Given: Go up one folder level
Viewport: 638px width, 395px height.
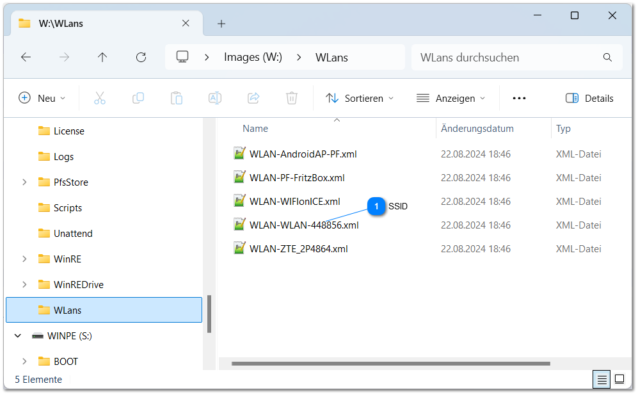Looking at the screenshot, I should click(102, 57).
